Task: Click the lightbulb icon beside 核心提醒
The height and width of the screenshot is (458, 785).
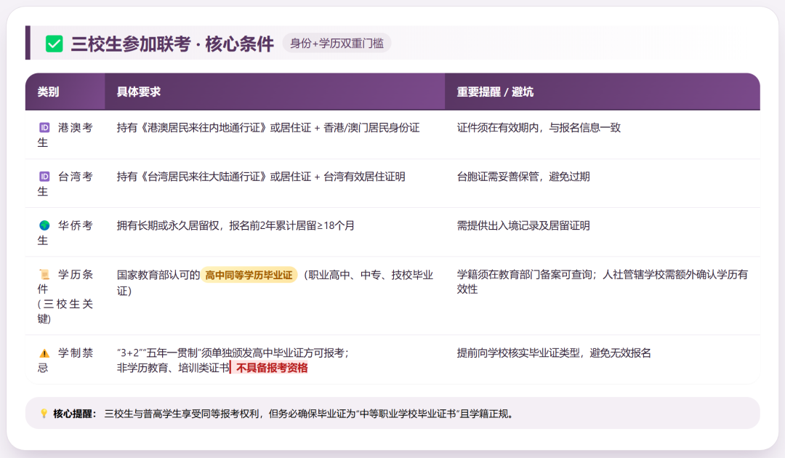Action: pos(44,414)
